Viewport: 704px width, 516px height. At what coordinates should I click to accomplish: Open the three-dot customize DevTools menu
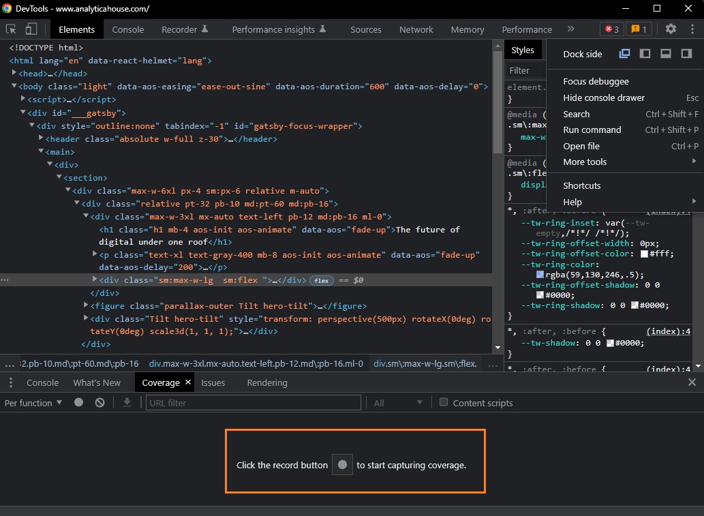(x=692, y=29)
